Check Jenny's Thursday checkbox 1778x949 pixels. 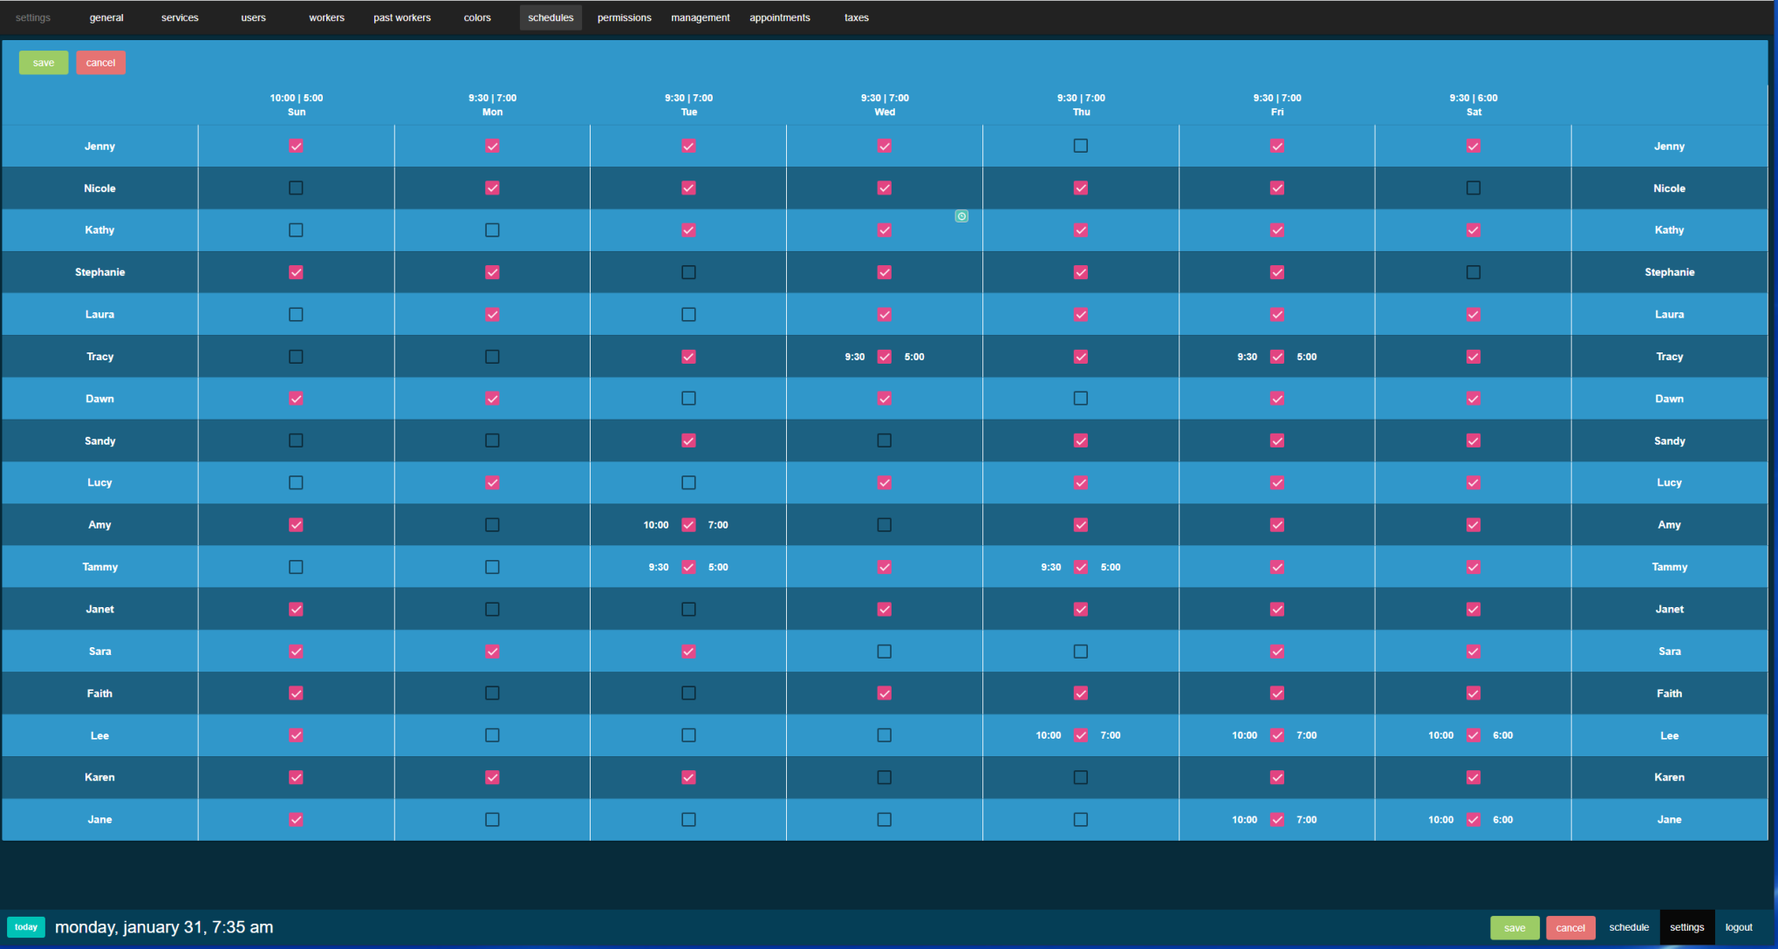click(1080, 146)
